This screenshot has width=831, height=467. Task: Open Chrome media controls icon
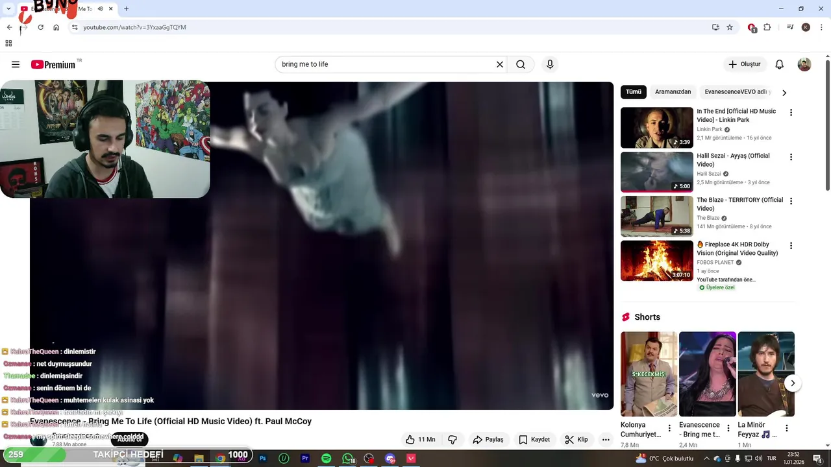coord(790,27)
